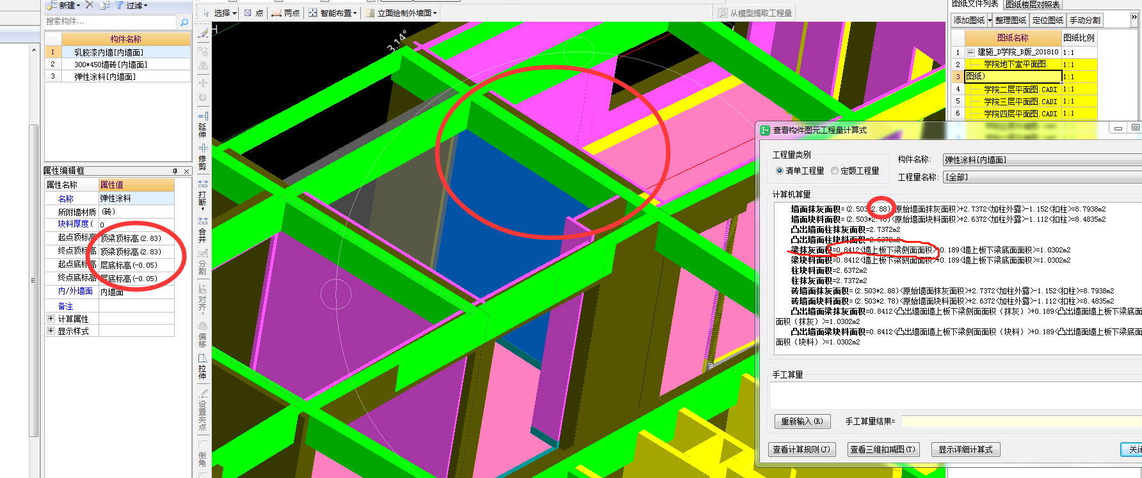Collapse the 建施_D学院_B版_201810 drawing node
The image size is (1142, 478).
tap(971, 52)
